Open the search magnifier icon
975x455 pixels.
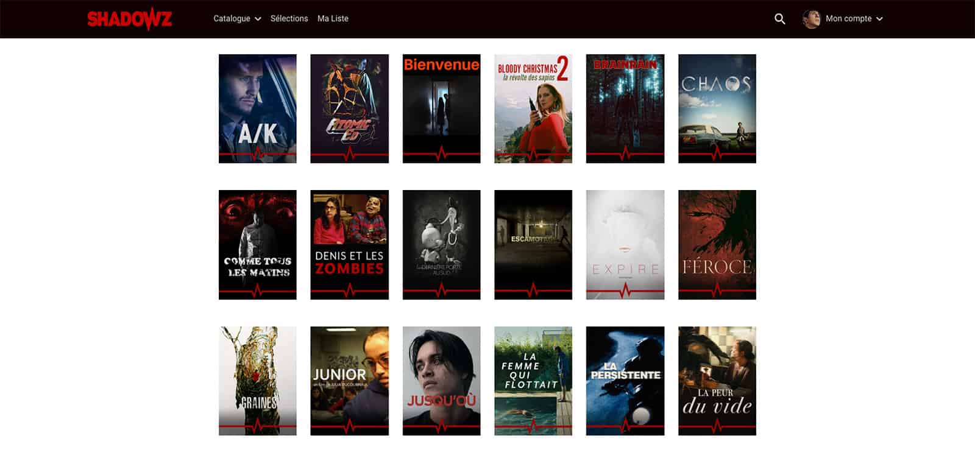point(779,19)
